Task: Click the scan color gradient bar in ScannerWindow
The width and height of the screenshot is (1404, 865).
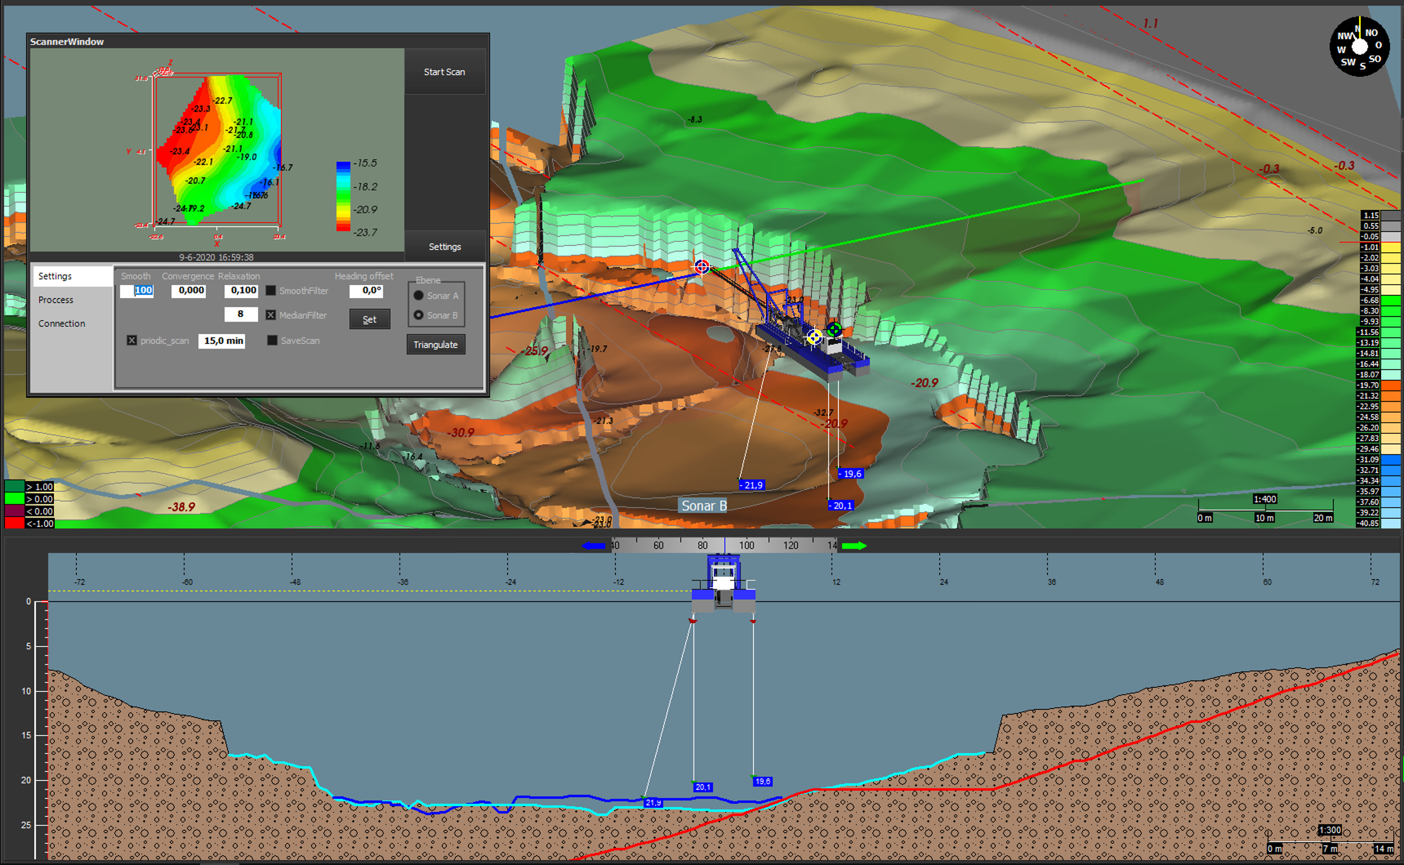Action: [343, 196]
